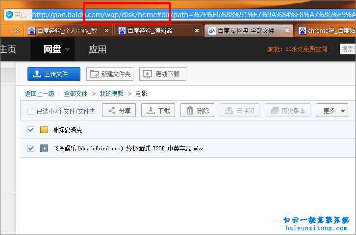Switch to 百度经验_个人中心 tab
356x235 pixels.
68,30
